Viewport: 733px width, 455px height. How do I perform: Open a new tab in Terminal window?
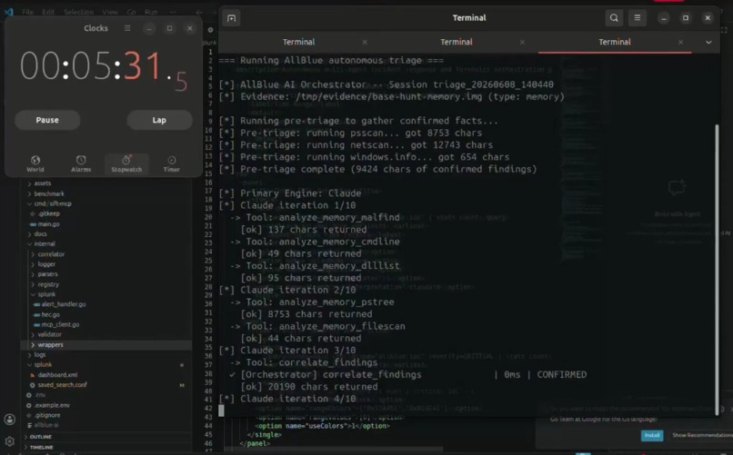click(x=231, y=18)
